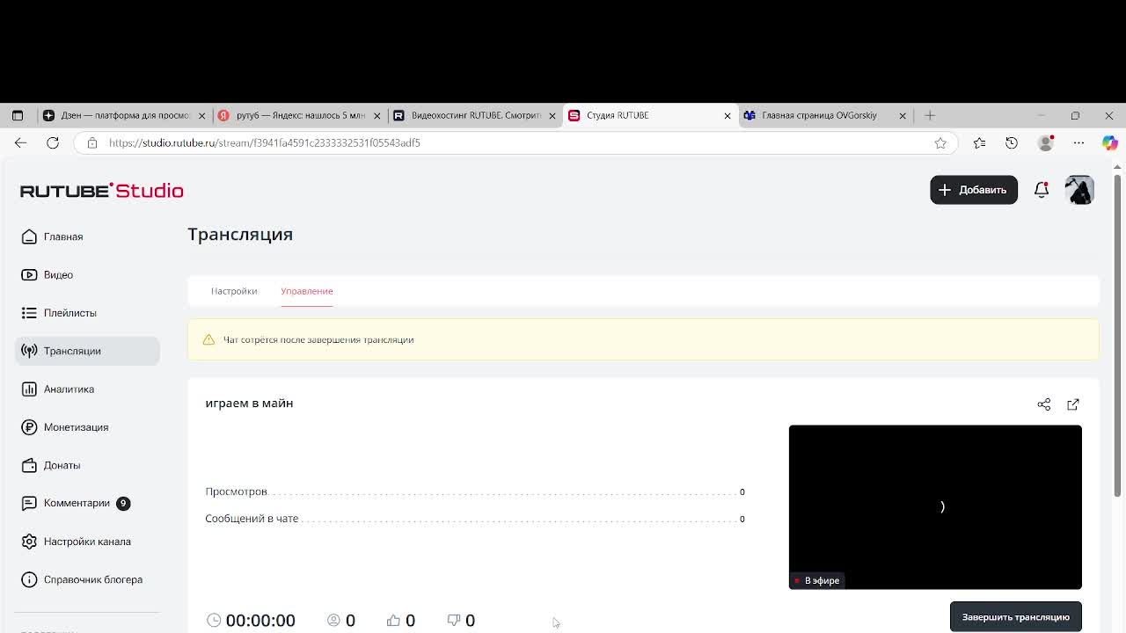Click the page vertical scrollbar

pyautogui.click(x=1118, y=336)
